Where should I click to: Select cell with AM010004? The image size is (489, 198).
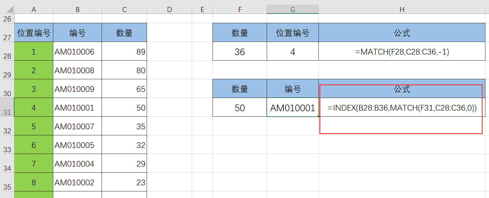coord(77,163)
